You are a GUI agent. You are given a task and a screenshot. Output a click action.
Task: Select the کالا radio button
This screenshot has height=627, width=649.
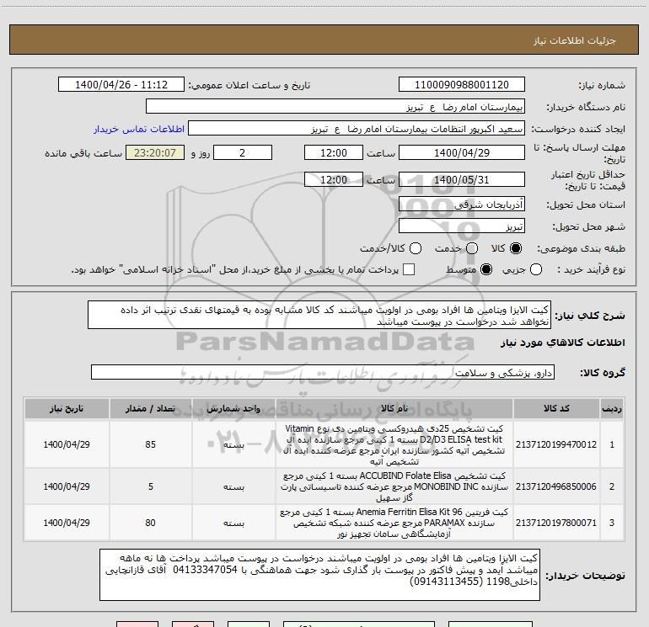click(x=516, y=248)
